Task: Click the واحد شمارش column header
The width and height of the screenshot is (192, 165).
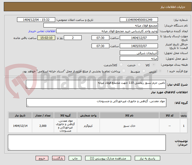Action: click(88, 115)
